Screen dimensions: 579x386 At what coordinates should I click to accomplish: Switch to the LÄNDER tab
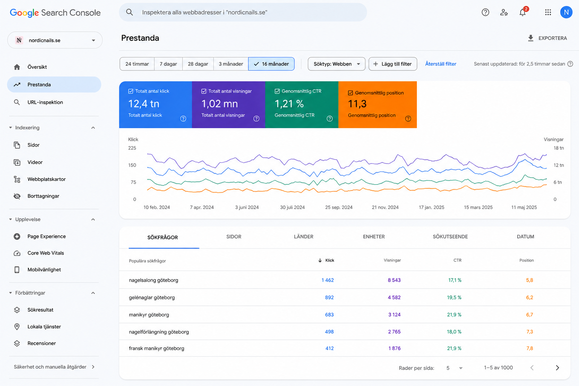303,237
